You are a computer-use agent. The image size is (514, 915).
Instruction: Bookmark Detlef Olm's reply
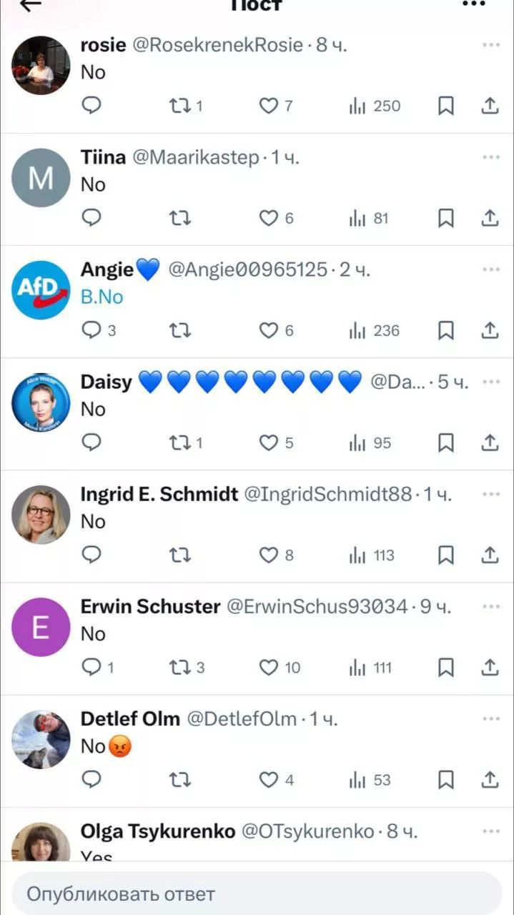[x=445, y=780]
